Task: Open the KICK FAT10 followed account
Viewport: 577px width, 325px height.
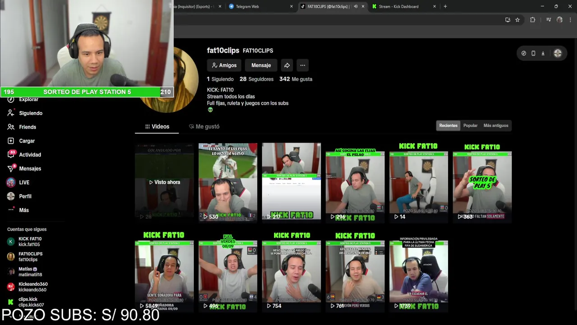Action: tap(25, 241)
